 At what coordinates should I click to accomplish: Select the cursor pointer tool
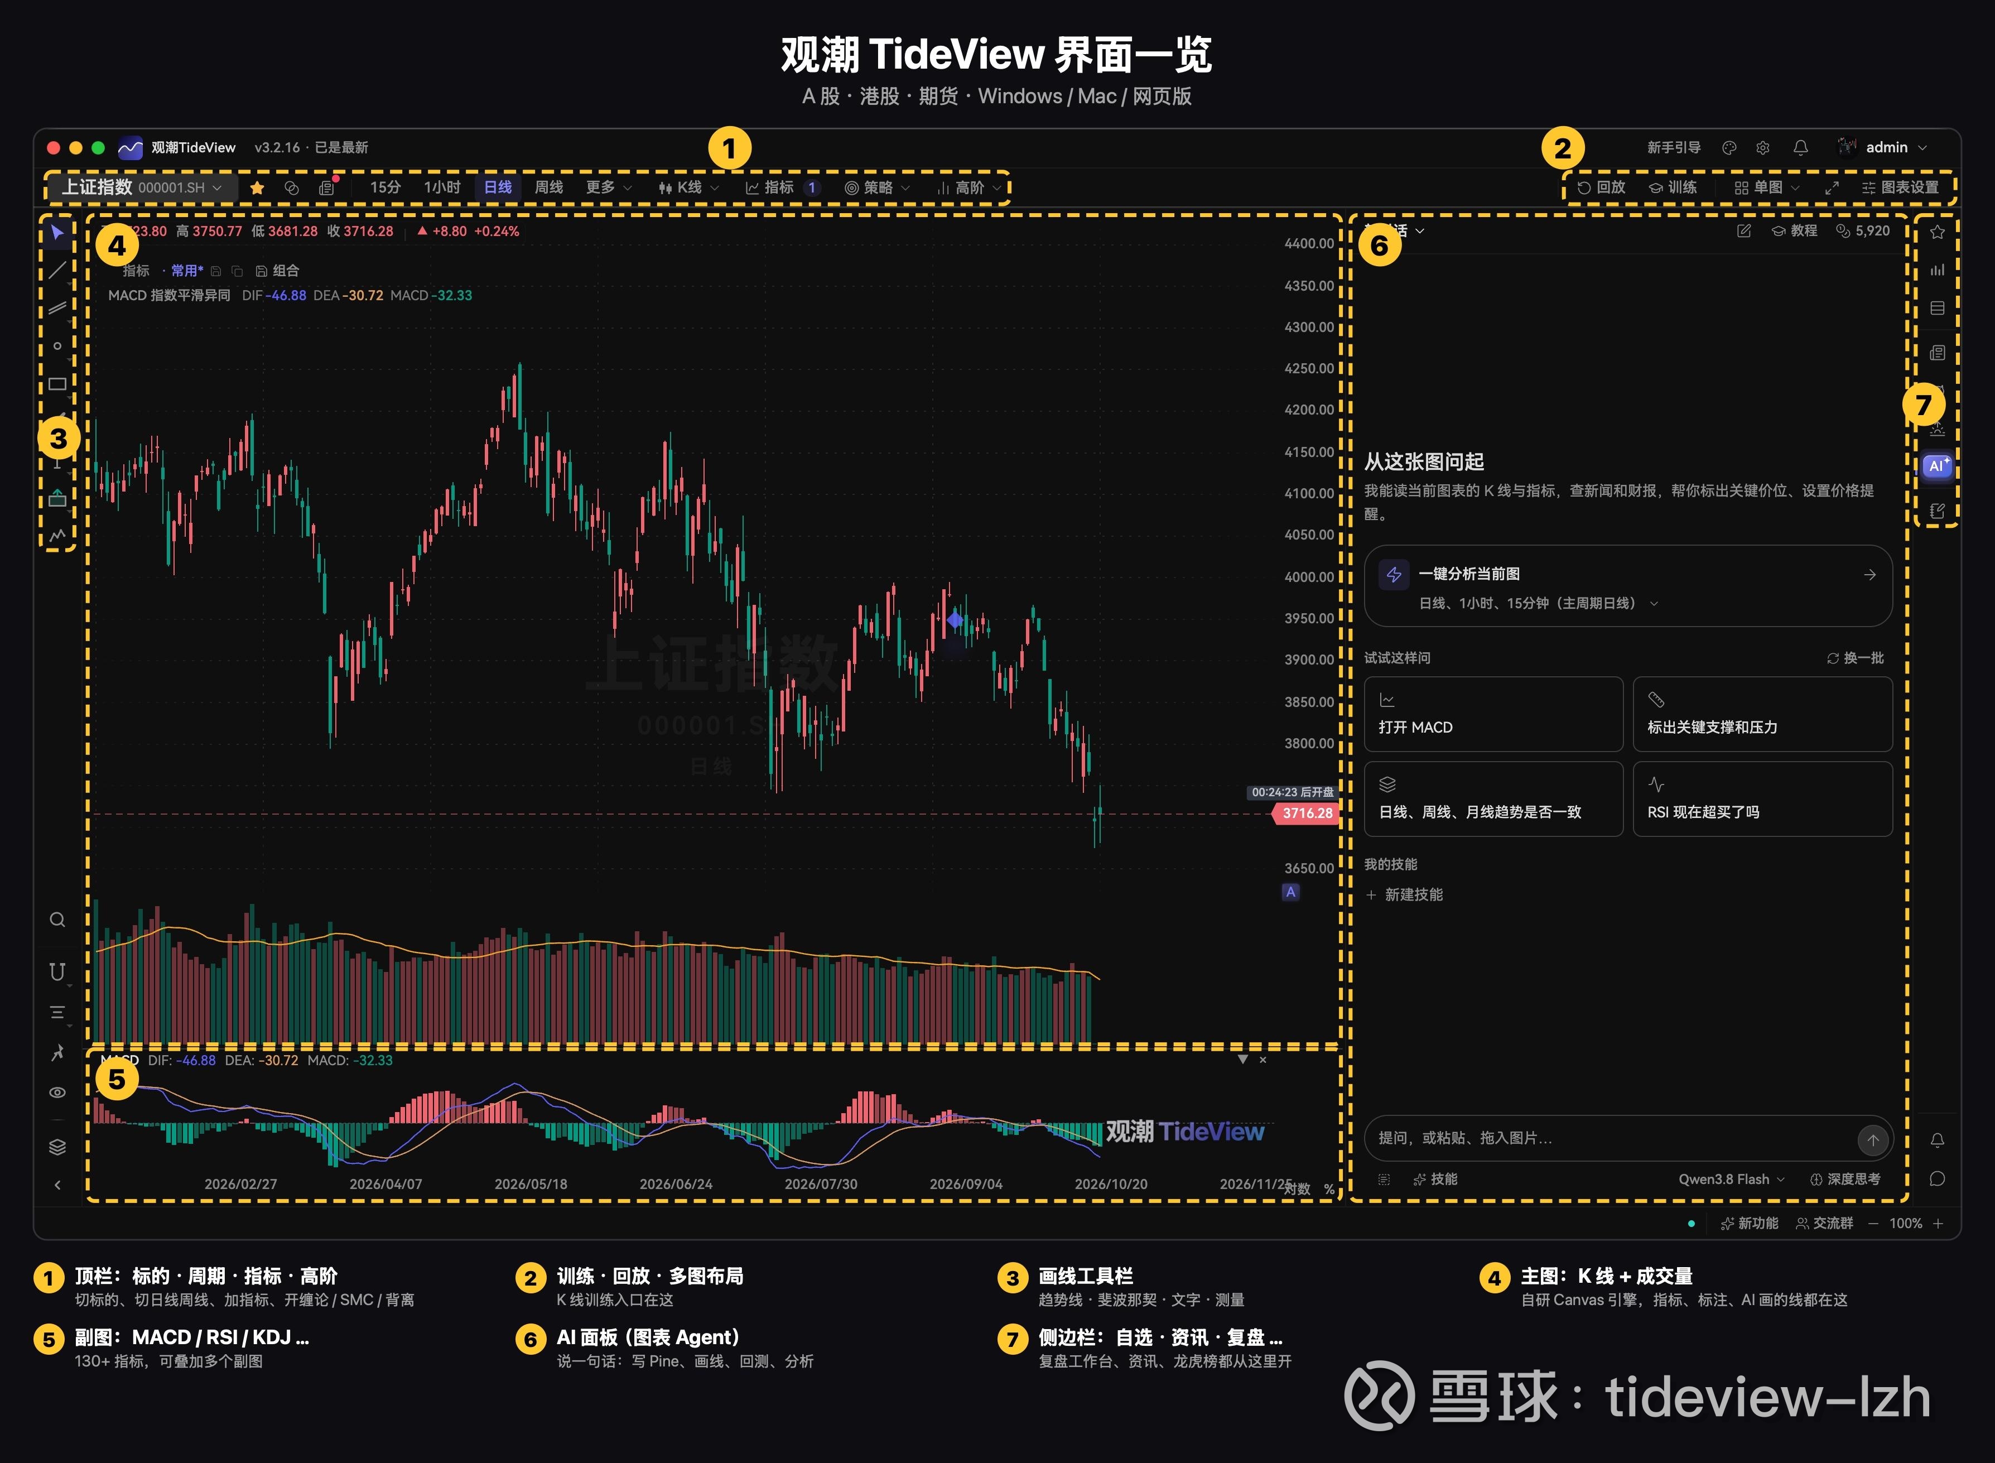(x=57, y=233)
